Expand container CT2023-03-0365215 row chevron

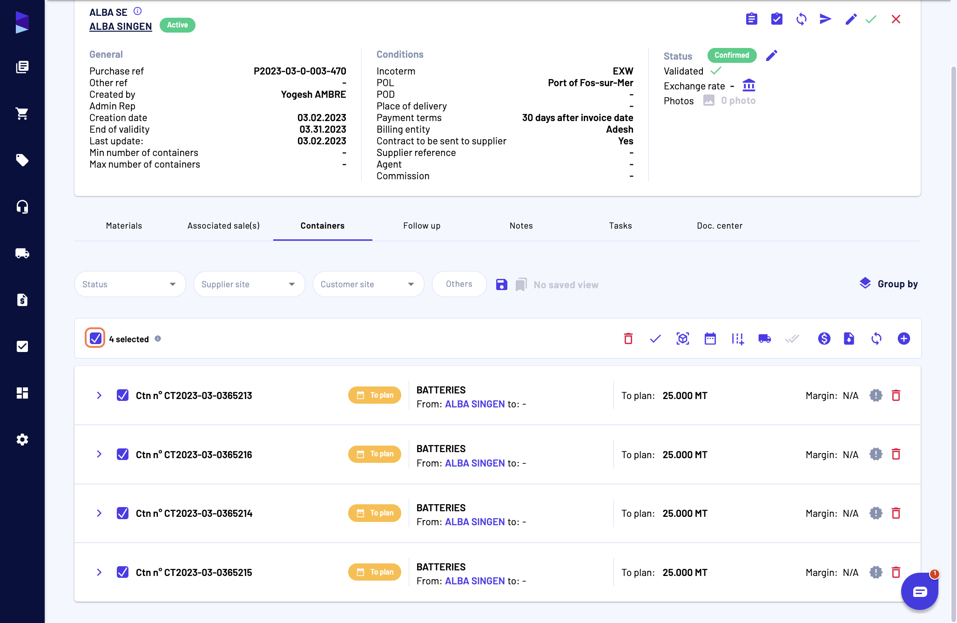coord(99,572)
